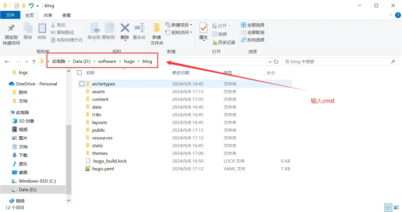Select the 主页 ribbon tab

pyautogui.click(x=29, y=15)
